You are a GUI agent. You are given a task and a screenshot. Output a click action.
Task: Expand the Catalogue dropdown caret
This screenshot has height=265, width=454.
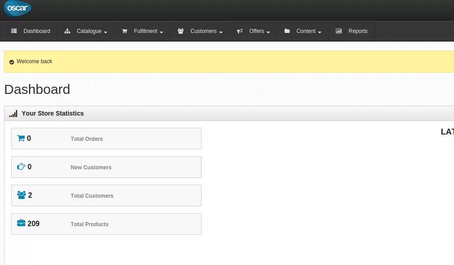[x=105, y=32]
